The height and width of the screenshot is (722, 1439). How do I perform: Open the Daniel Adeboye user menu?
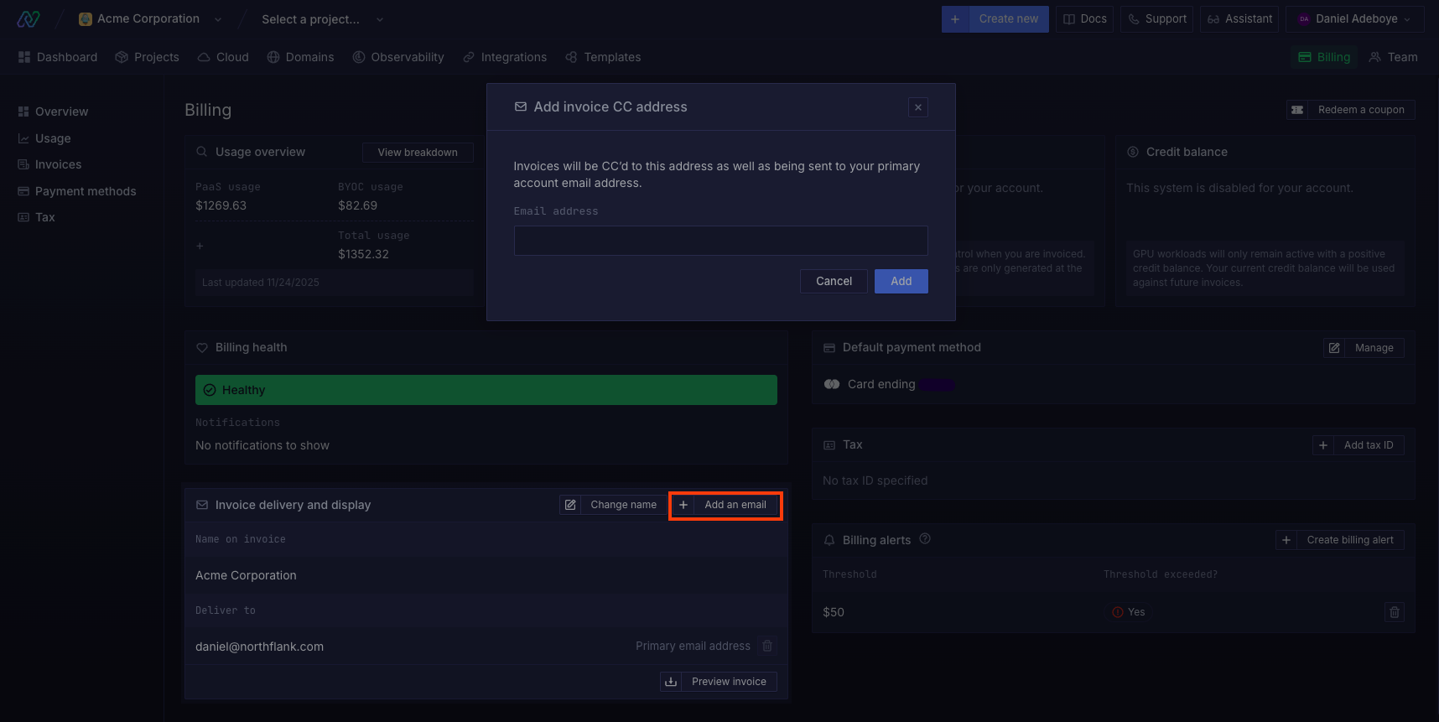pos(1354,18)
